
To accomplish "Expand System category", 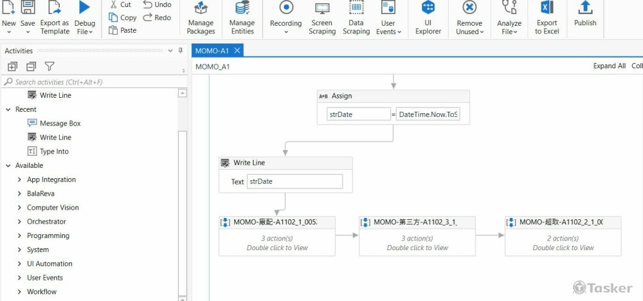I will (x=19, y=250).
